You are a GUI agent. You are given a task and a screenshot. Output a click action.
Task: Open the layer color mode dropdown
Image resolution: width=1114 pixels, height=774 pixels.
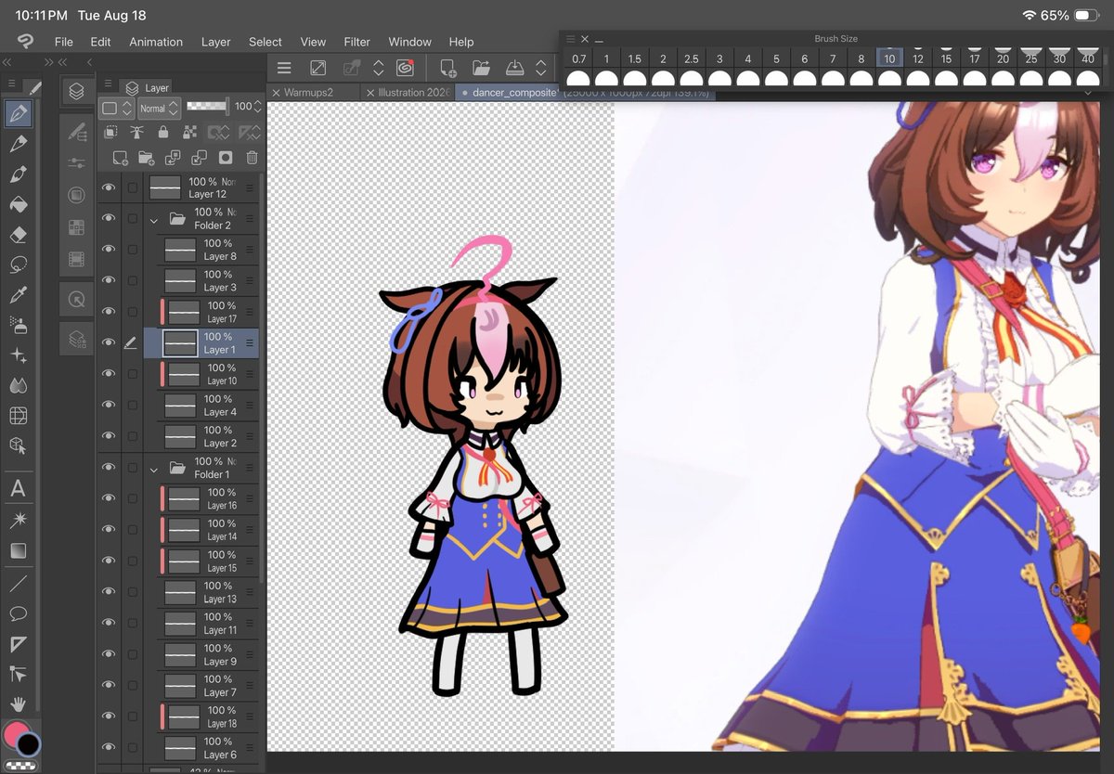click(x=115, y=108)
